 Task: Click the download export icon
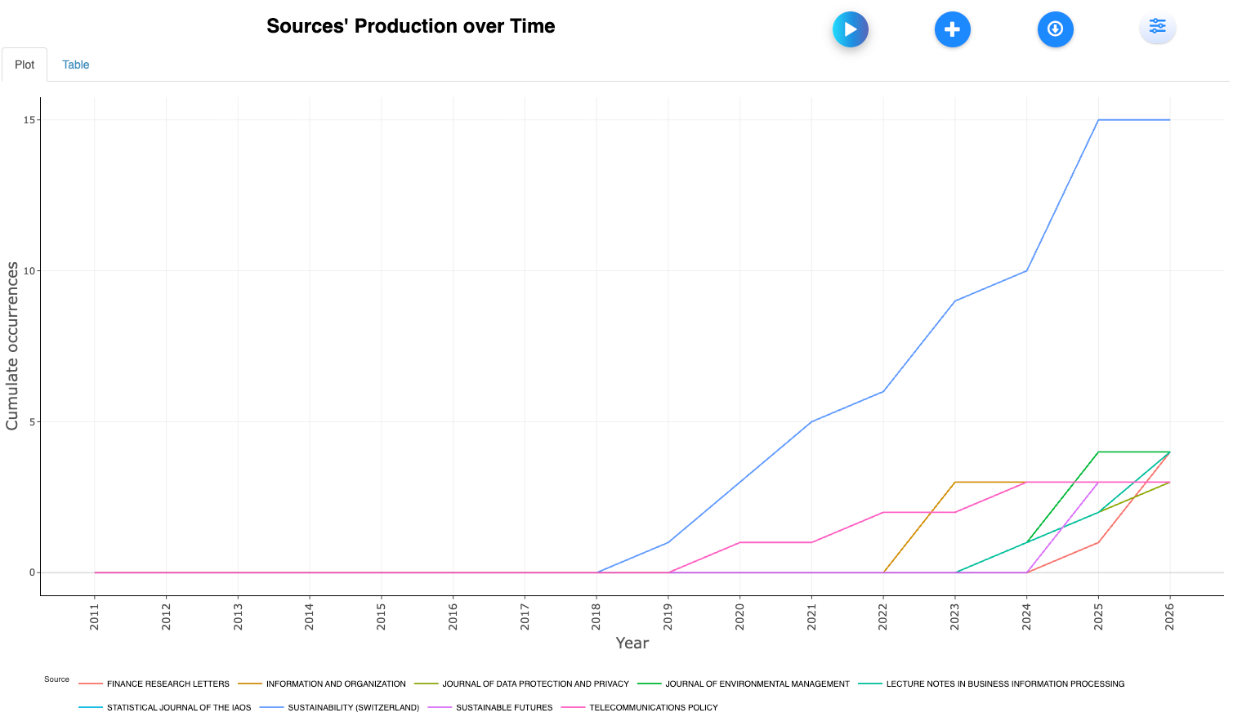pyautogui.click(x=1055, y=29)
